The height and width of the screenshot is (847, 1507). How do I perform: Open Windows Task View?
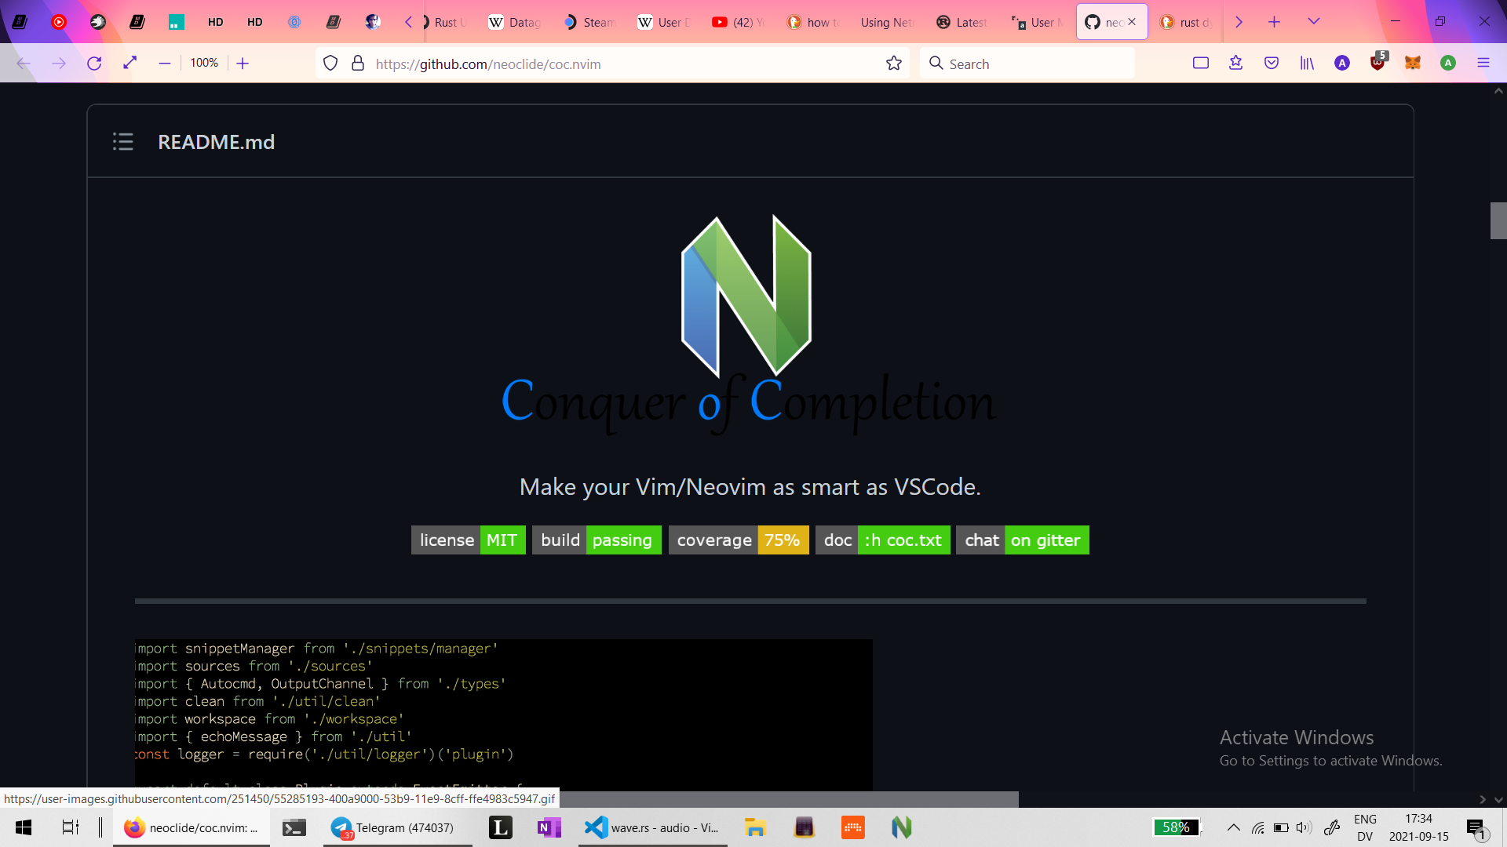click(x=71, y=827)
